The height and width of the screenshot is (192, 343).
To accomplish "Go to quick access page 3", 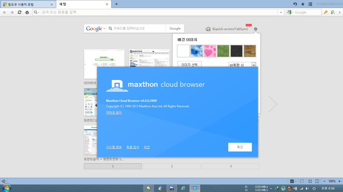I will pyautogui.click(x=231, y=166).
